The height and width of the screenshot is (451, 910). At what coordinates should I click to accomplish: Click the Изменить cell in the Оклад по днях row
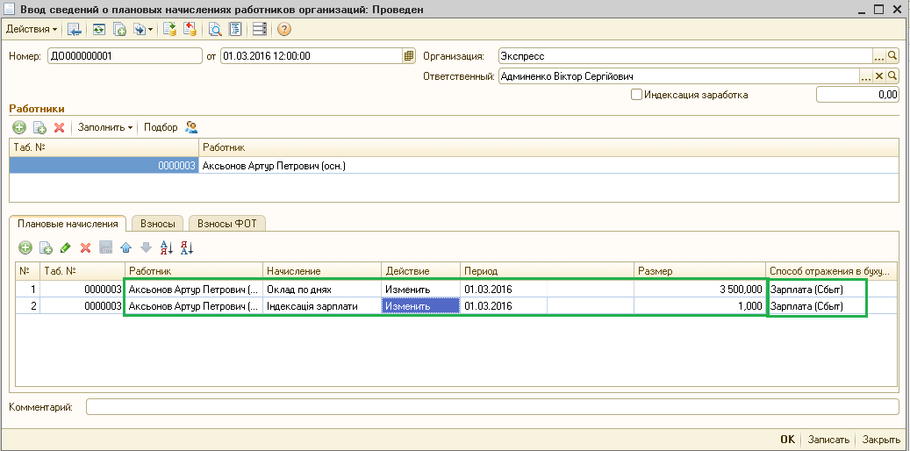[x=420, y=289]
